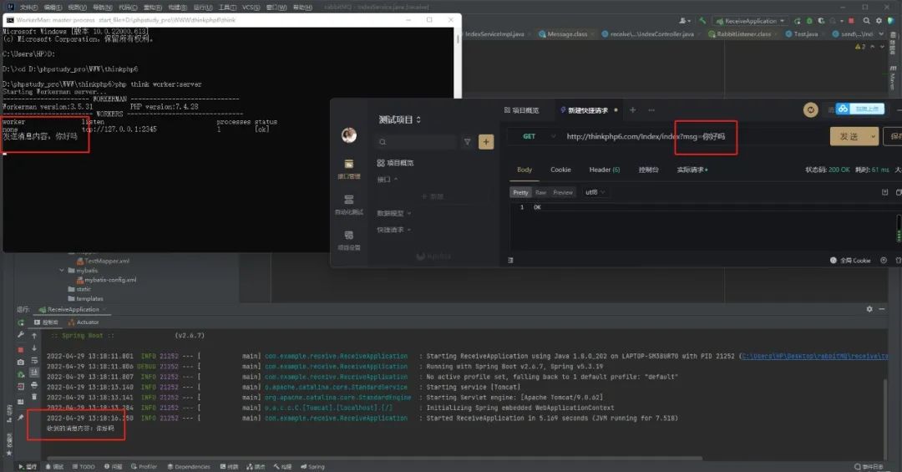
Task: Click the green debug bug icon in toolbar
Action: tap(809, 21)
